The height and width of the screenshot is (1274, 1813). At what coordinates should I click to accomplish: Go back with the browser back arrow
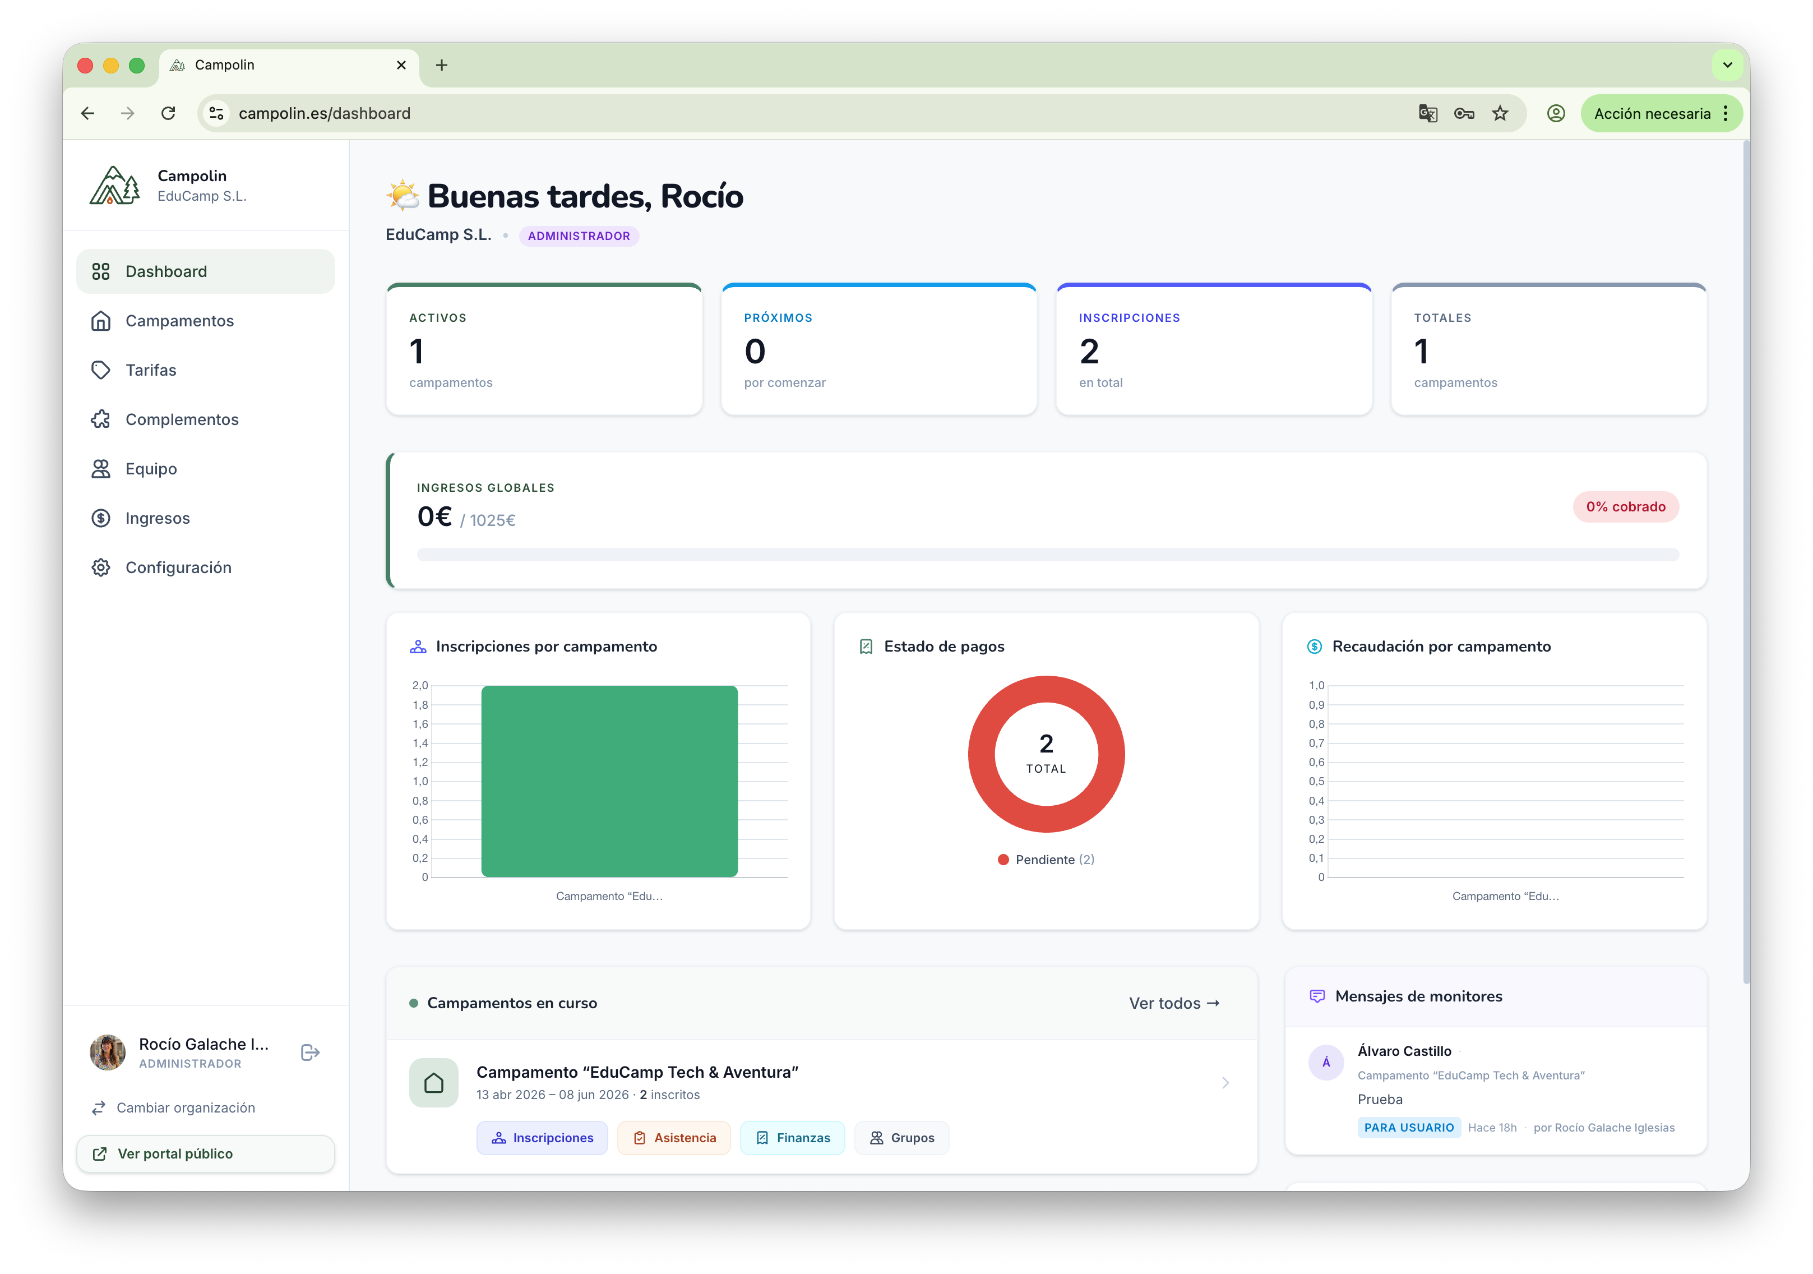pyautogui.click(x=87, y=114)
